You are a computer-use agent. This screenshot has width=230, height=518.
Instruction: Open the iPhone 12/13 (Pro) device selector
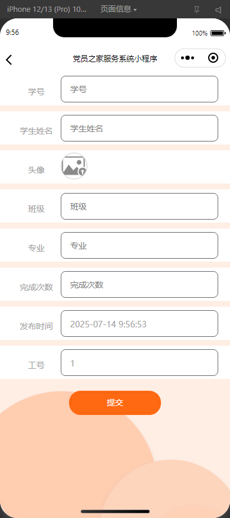coord(47,9)
